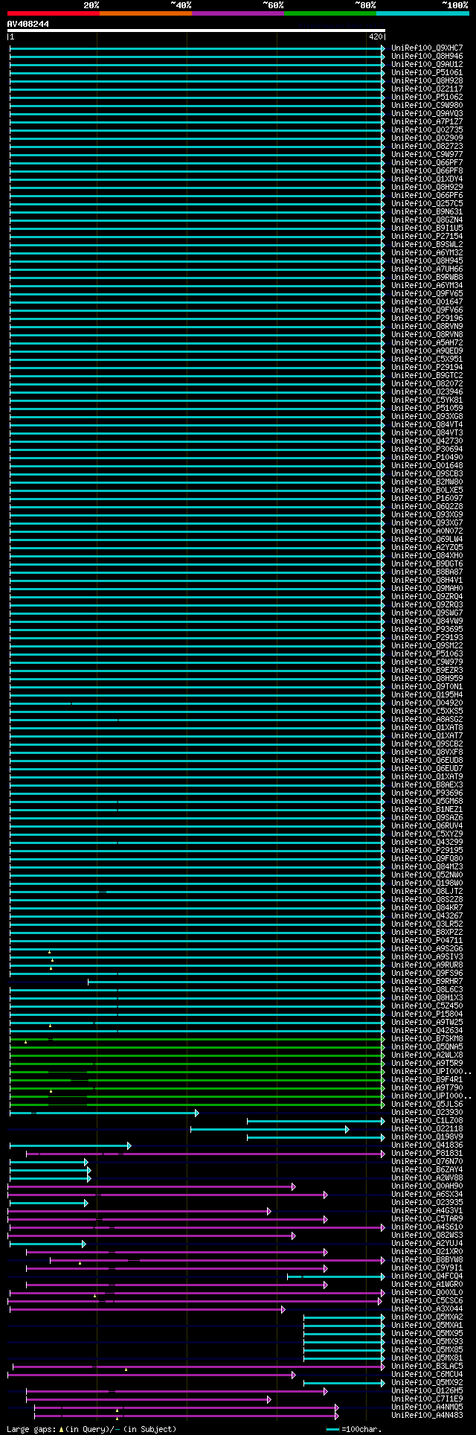The height and width of the screenshot is (1435, 476).
Task: Click the red segment of the identity legend
Action: (x=53, y=13)
